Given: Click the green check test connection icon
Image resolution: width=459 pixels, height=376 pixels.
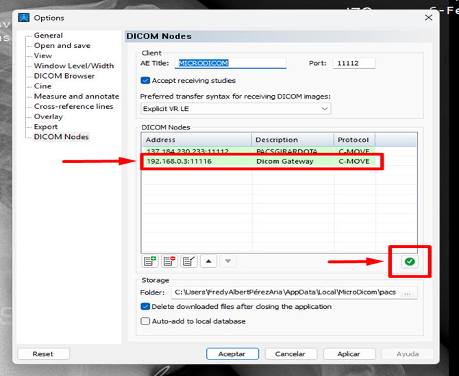Looking at the screenshot, I should pos(410,262).
